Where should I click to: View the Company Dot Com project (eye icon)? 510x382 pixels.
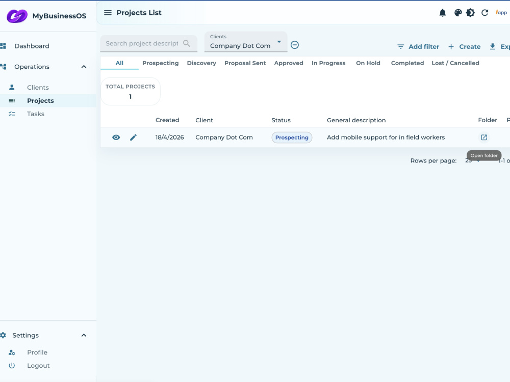(x=116, y=138)
